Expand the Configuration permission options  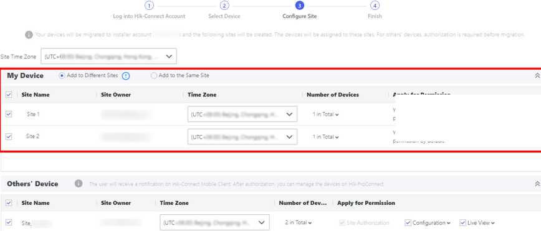click(x=448, y=223)
